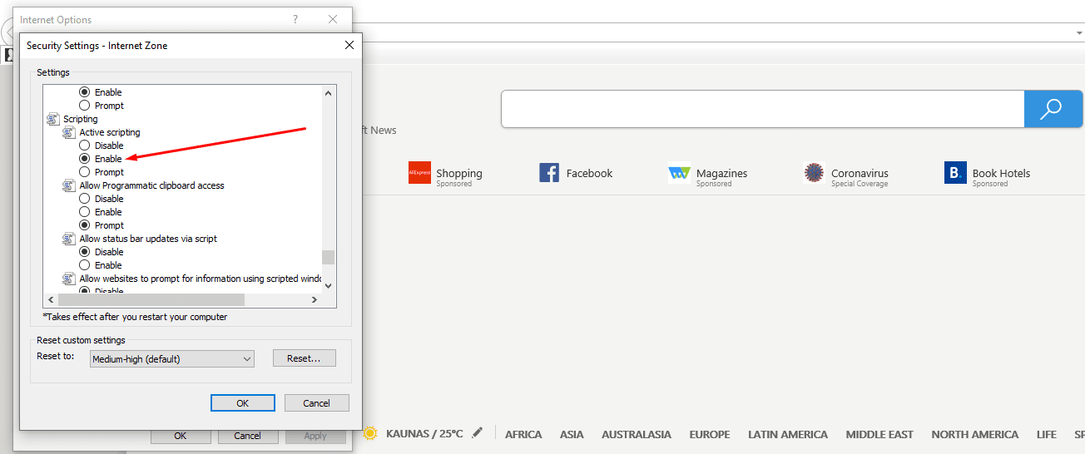Open the Book Hotels icon
Screen dimensions: 1085x454
955,173
